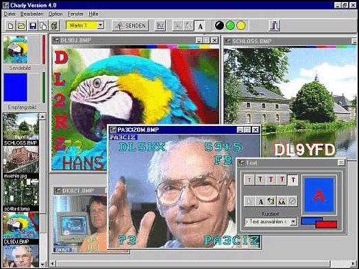Open the Bearbeiten menu

[32, 14]
